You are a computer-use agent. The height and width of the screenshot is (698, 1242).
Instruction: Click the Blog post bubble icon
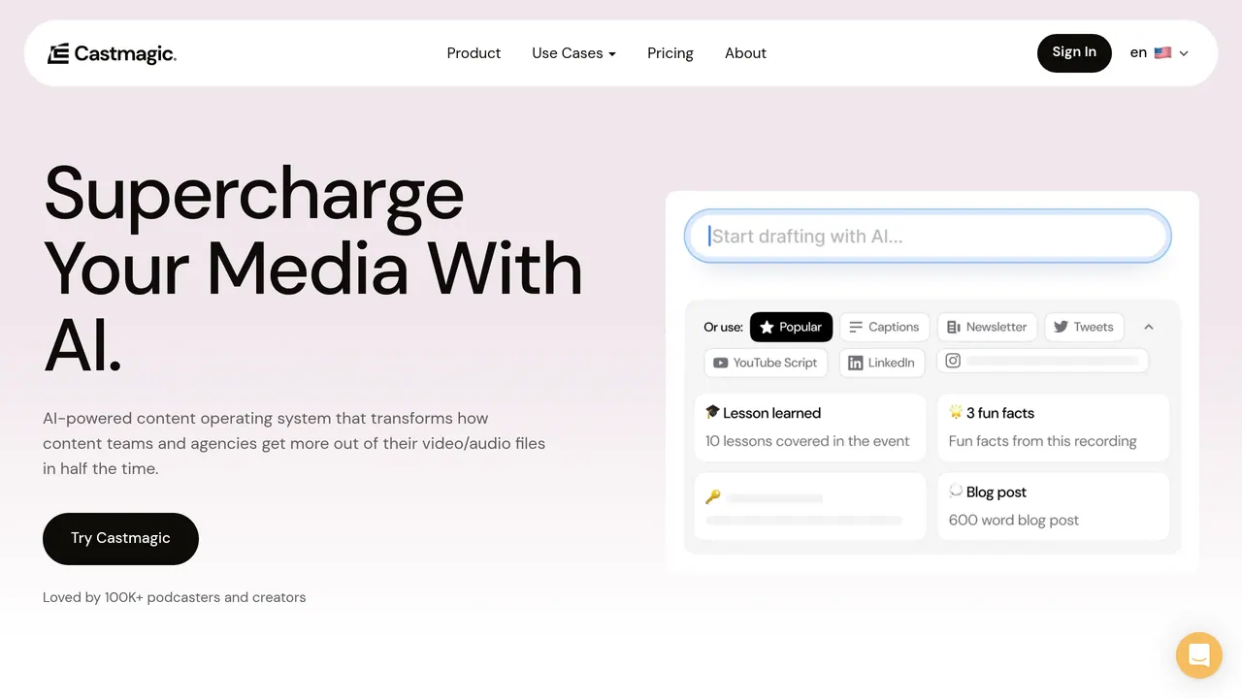956,492
